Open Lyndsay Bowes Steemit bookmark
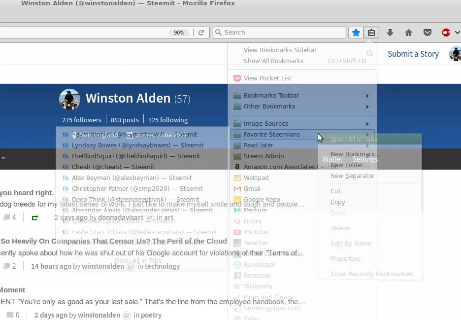 pos(142,145)
